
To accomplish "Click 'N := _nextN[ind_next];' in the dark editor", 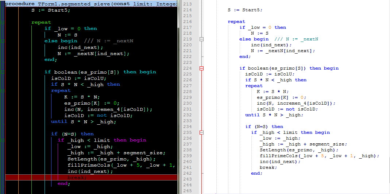I will tap(93, 54).
